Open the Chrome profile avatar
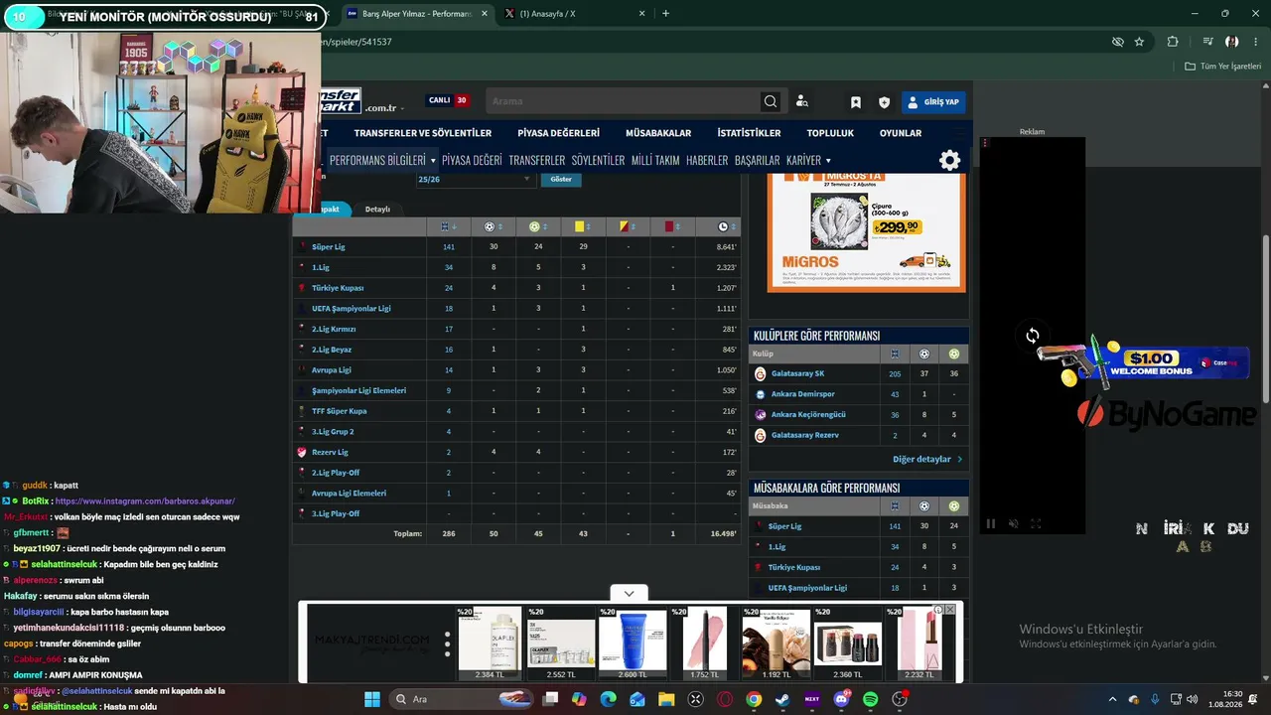 tap(1231, 42)
